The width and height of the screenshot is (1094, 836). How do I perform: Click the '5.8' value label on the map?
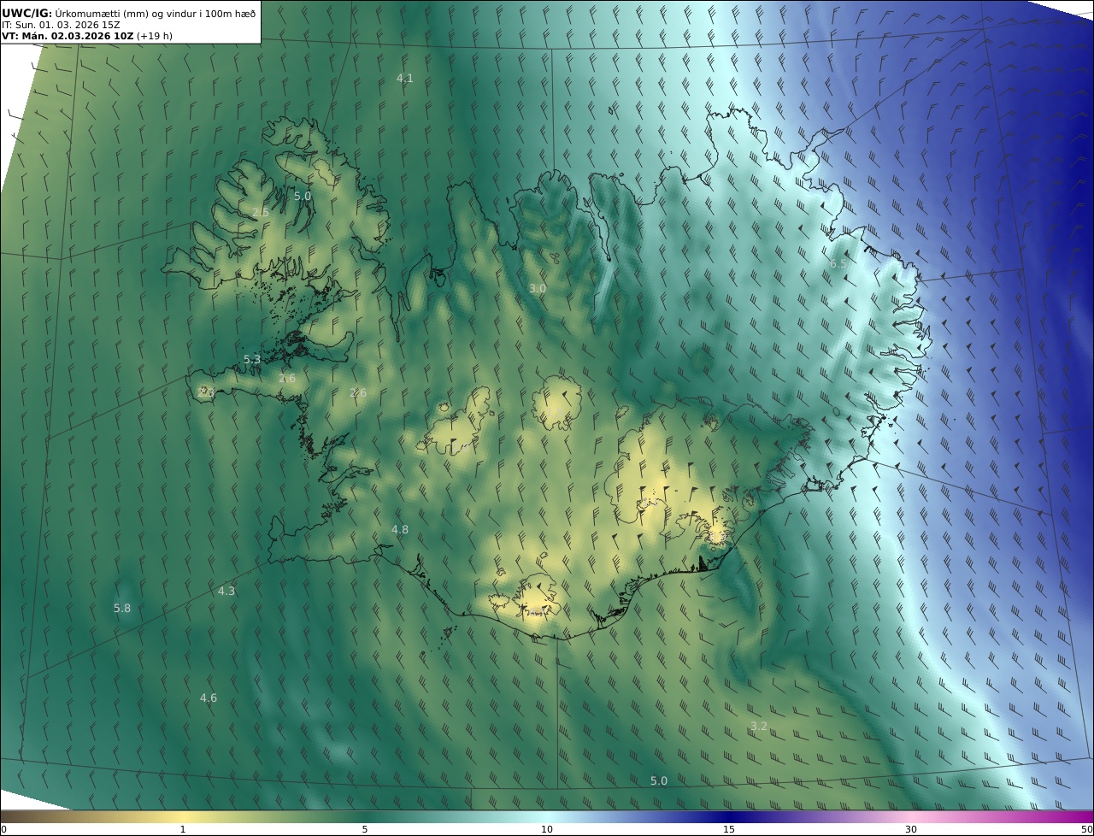pos(122,609)
